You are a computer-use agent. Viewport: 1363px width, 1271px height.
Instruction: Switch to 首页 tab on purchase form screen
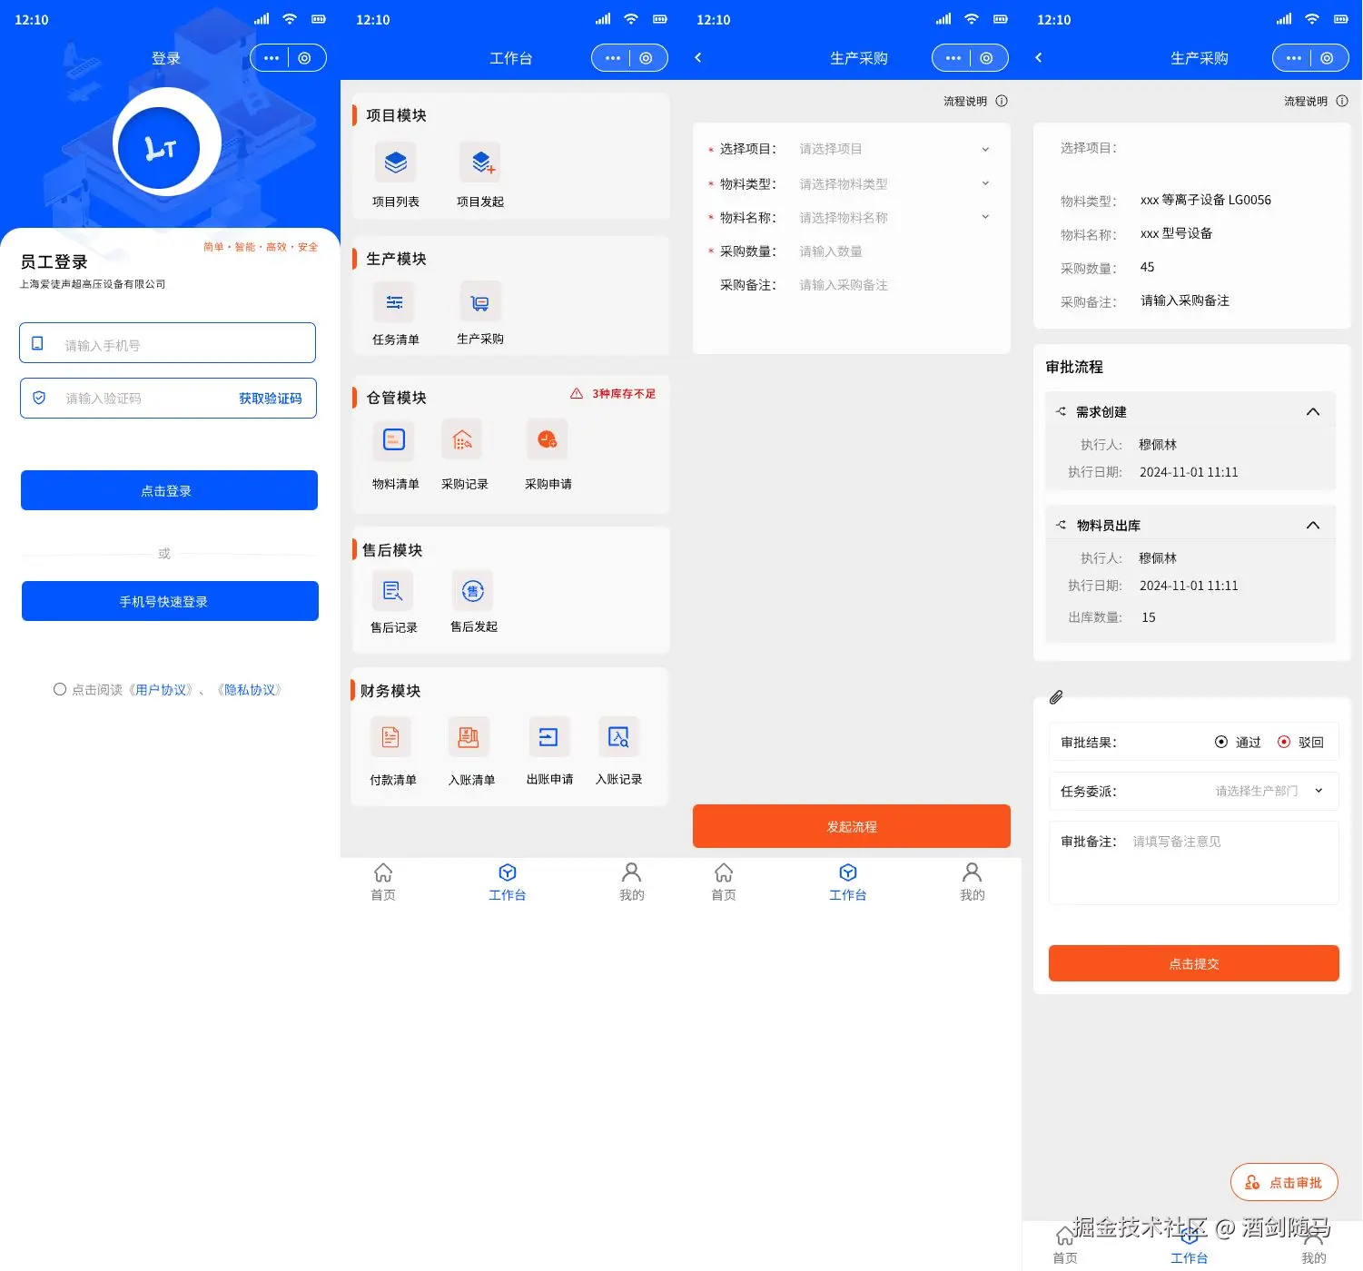point(724,882)
